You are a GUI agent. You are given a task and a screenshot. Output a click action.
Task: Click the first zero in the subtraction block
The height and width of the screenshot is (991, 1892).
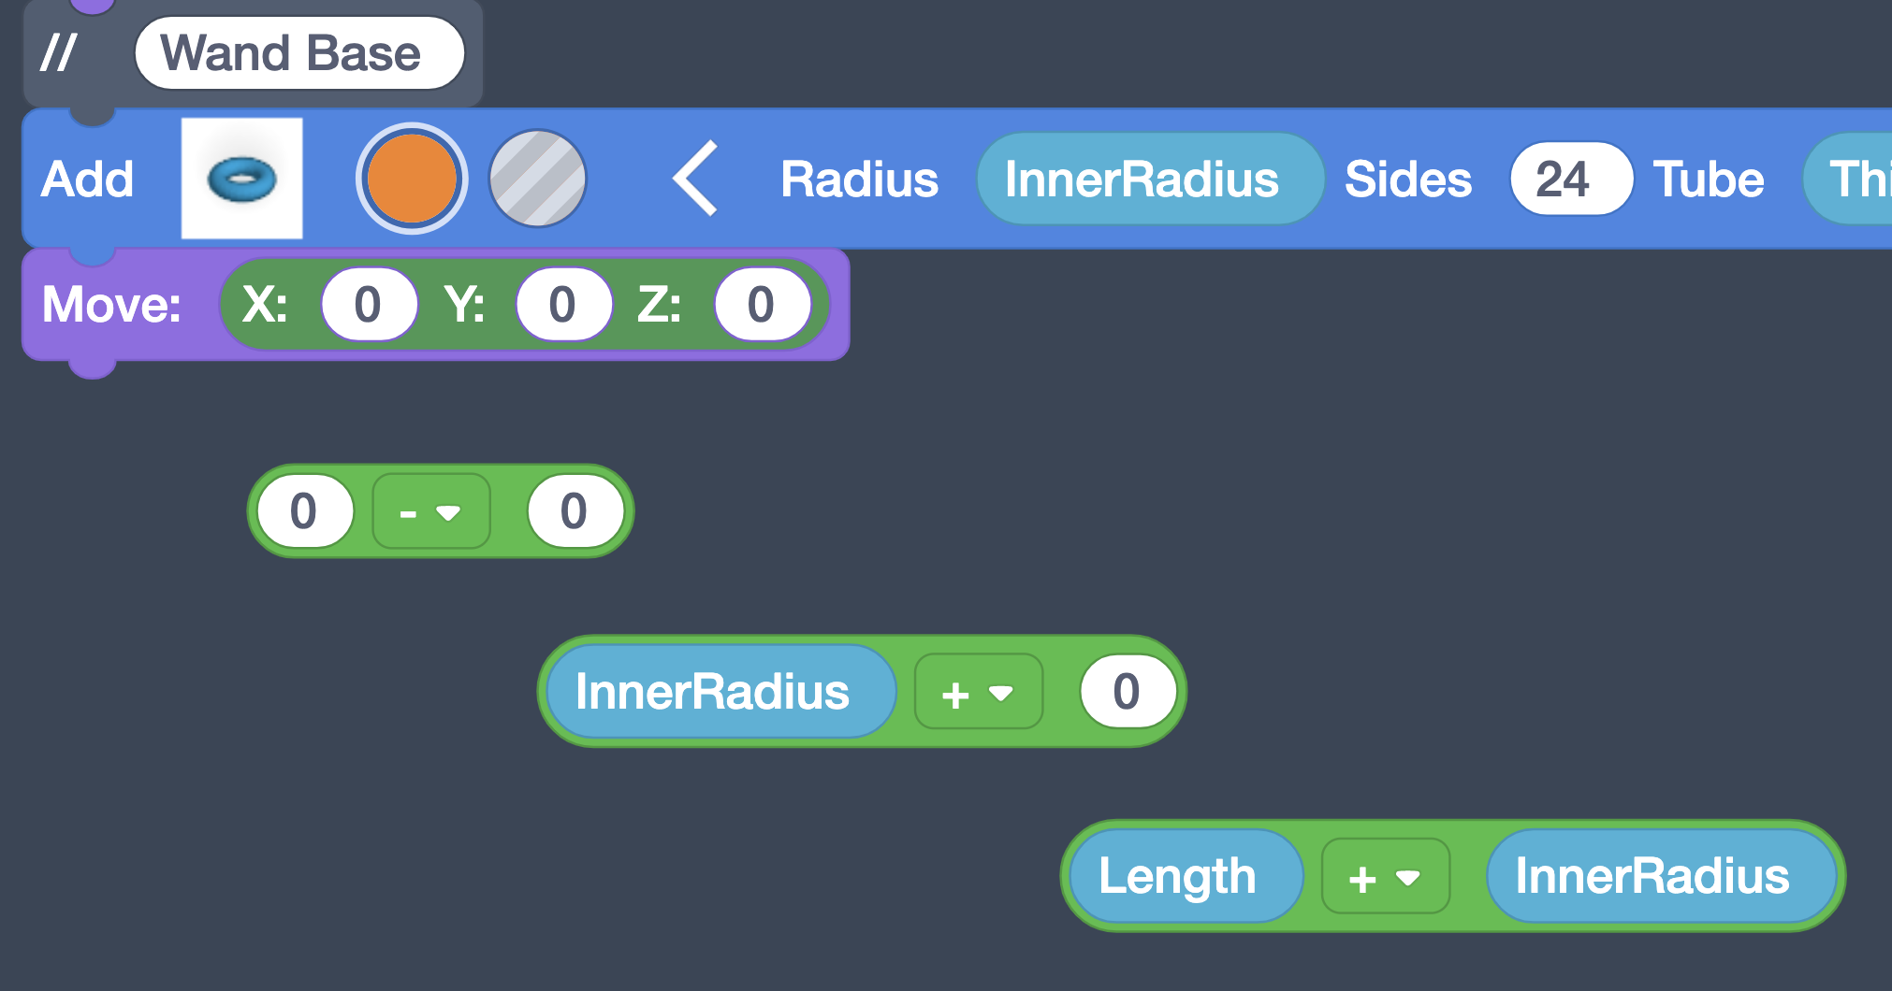coord(304,510)
